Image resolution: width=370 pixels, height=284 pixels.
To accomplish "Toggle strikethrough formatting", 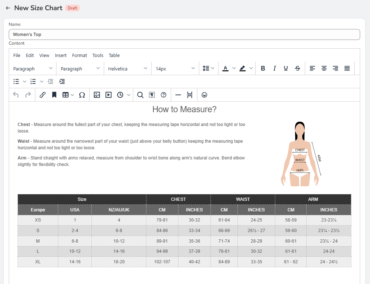I will (x=297, y=68).
